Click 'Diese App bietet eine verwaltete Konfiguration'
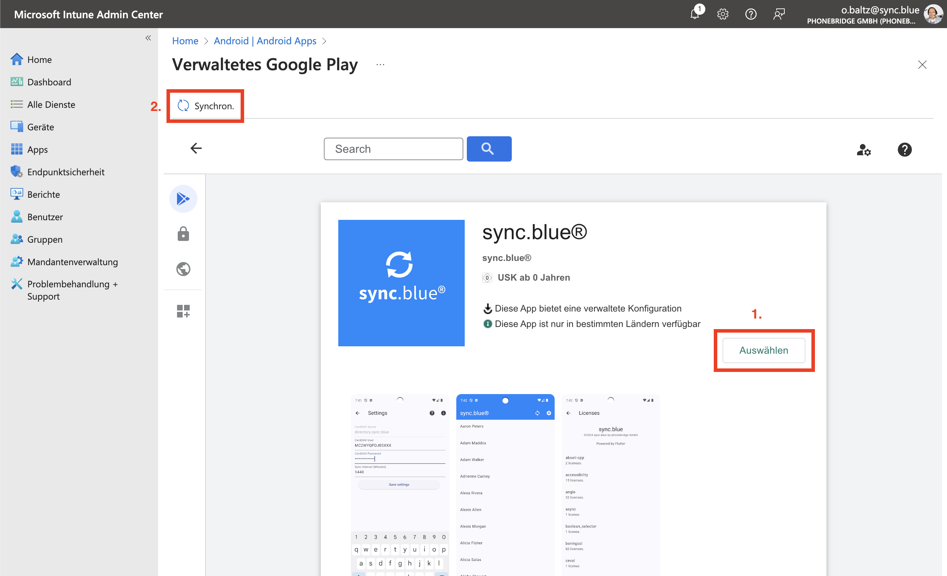Image resolution: width=947 pixels, height=576 pixels. coord(588,308)
